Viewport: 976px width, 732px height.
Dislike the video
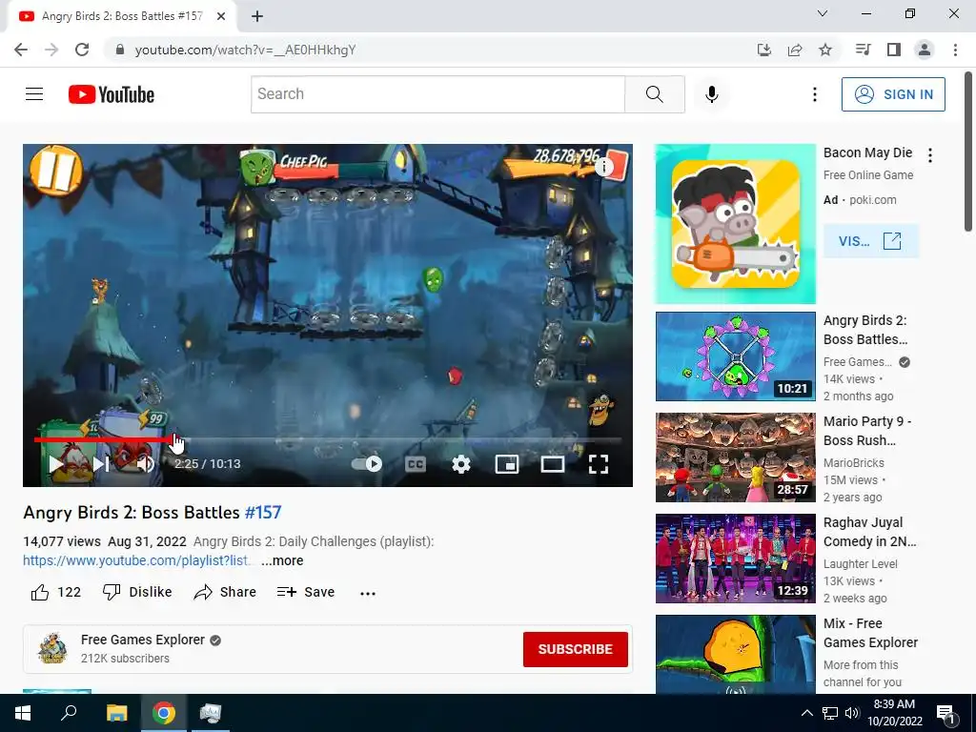[x=137, y=592]
